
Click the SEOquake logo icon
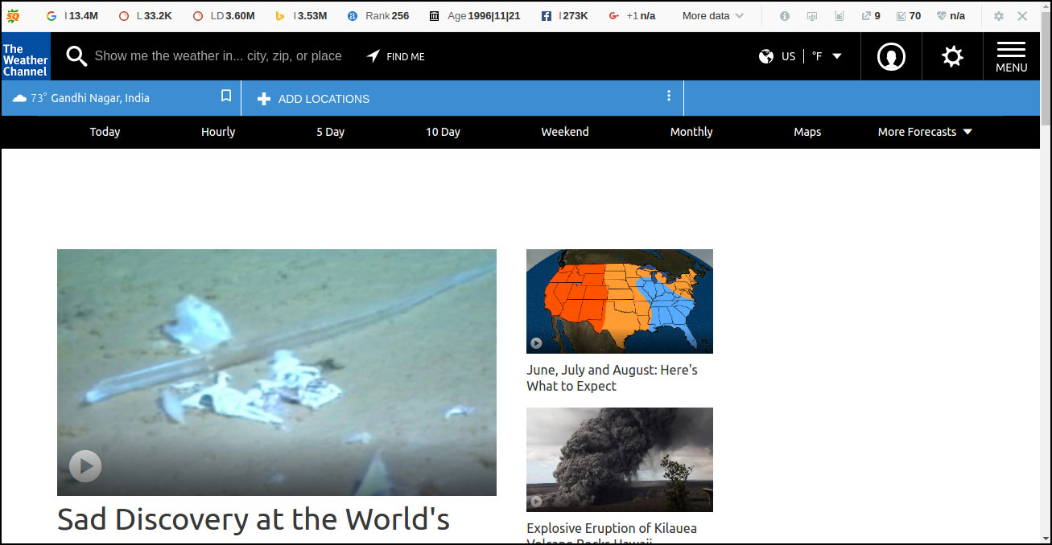click(13, 15)
